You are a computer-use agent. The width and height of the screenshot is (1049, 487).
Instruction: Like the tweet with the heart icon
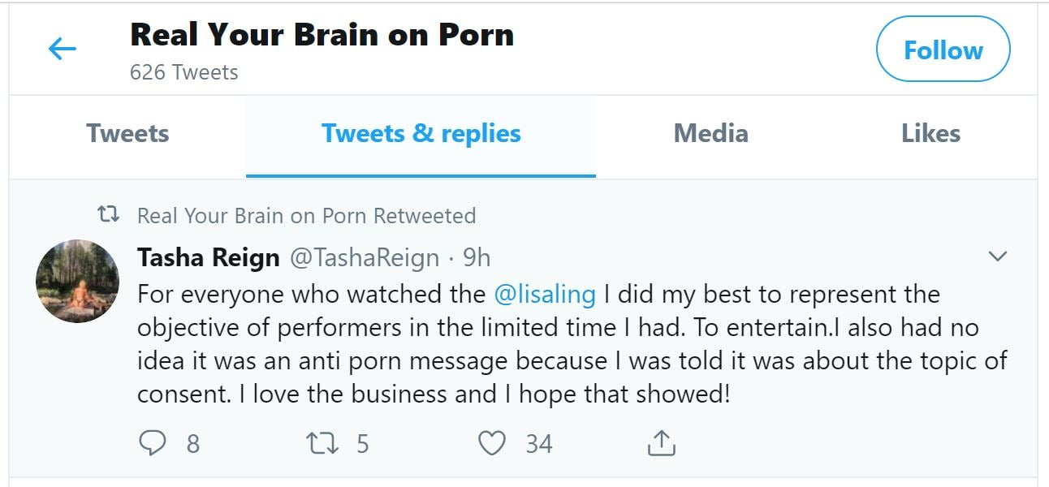click(492, 443)
